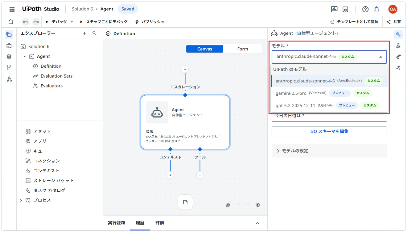Search in the Explorer panel
The width and height of the screenshot is (407, 232).
point(94,33)
